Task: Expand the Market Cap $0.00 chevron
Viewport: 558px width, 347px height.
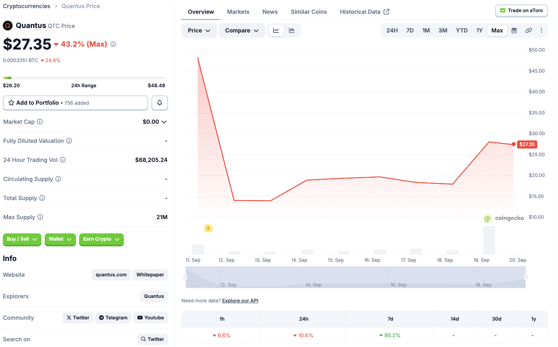Action: [x=164, y=122]
